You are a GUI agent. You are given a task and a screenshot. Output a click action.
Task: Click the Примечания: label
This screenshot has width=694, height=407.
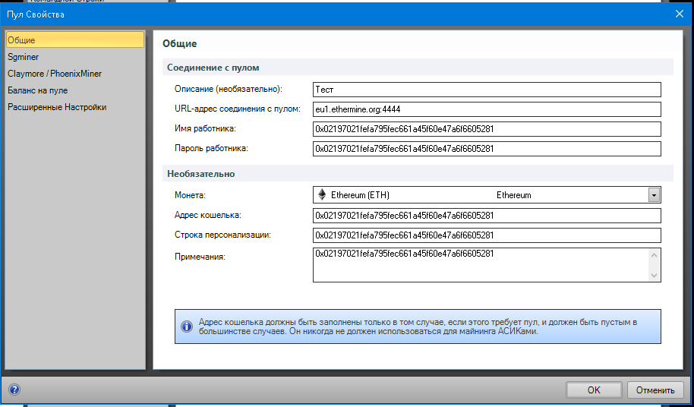(x=200, y=257)
